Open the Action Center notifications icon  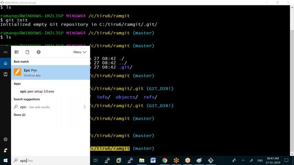point(286,160)
